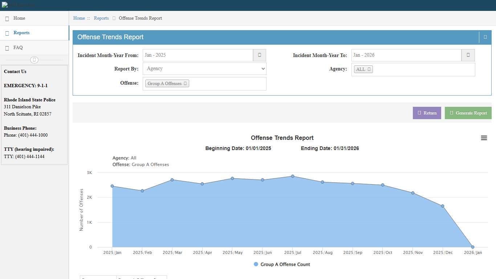Open the Offense multi-select field
496x279 pixels.
coord(227,84)
